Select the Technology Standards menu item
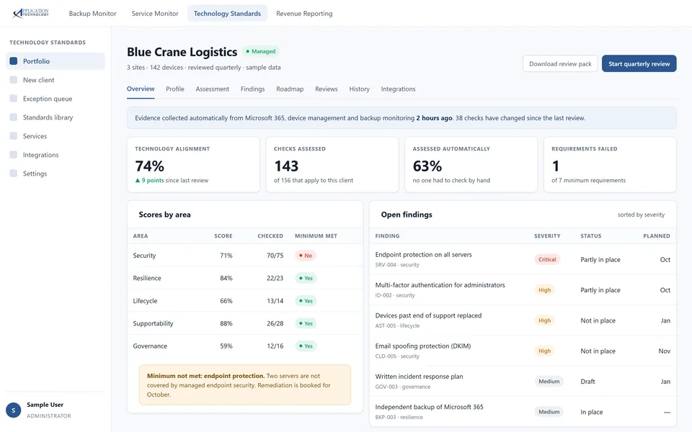This screenshot has width=692, height=432. pyautogui.click(x=227, y=14)
